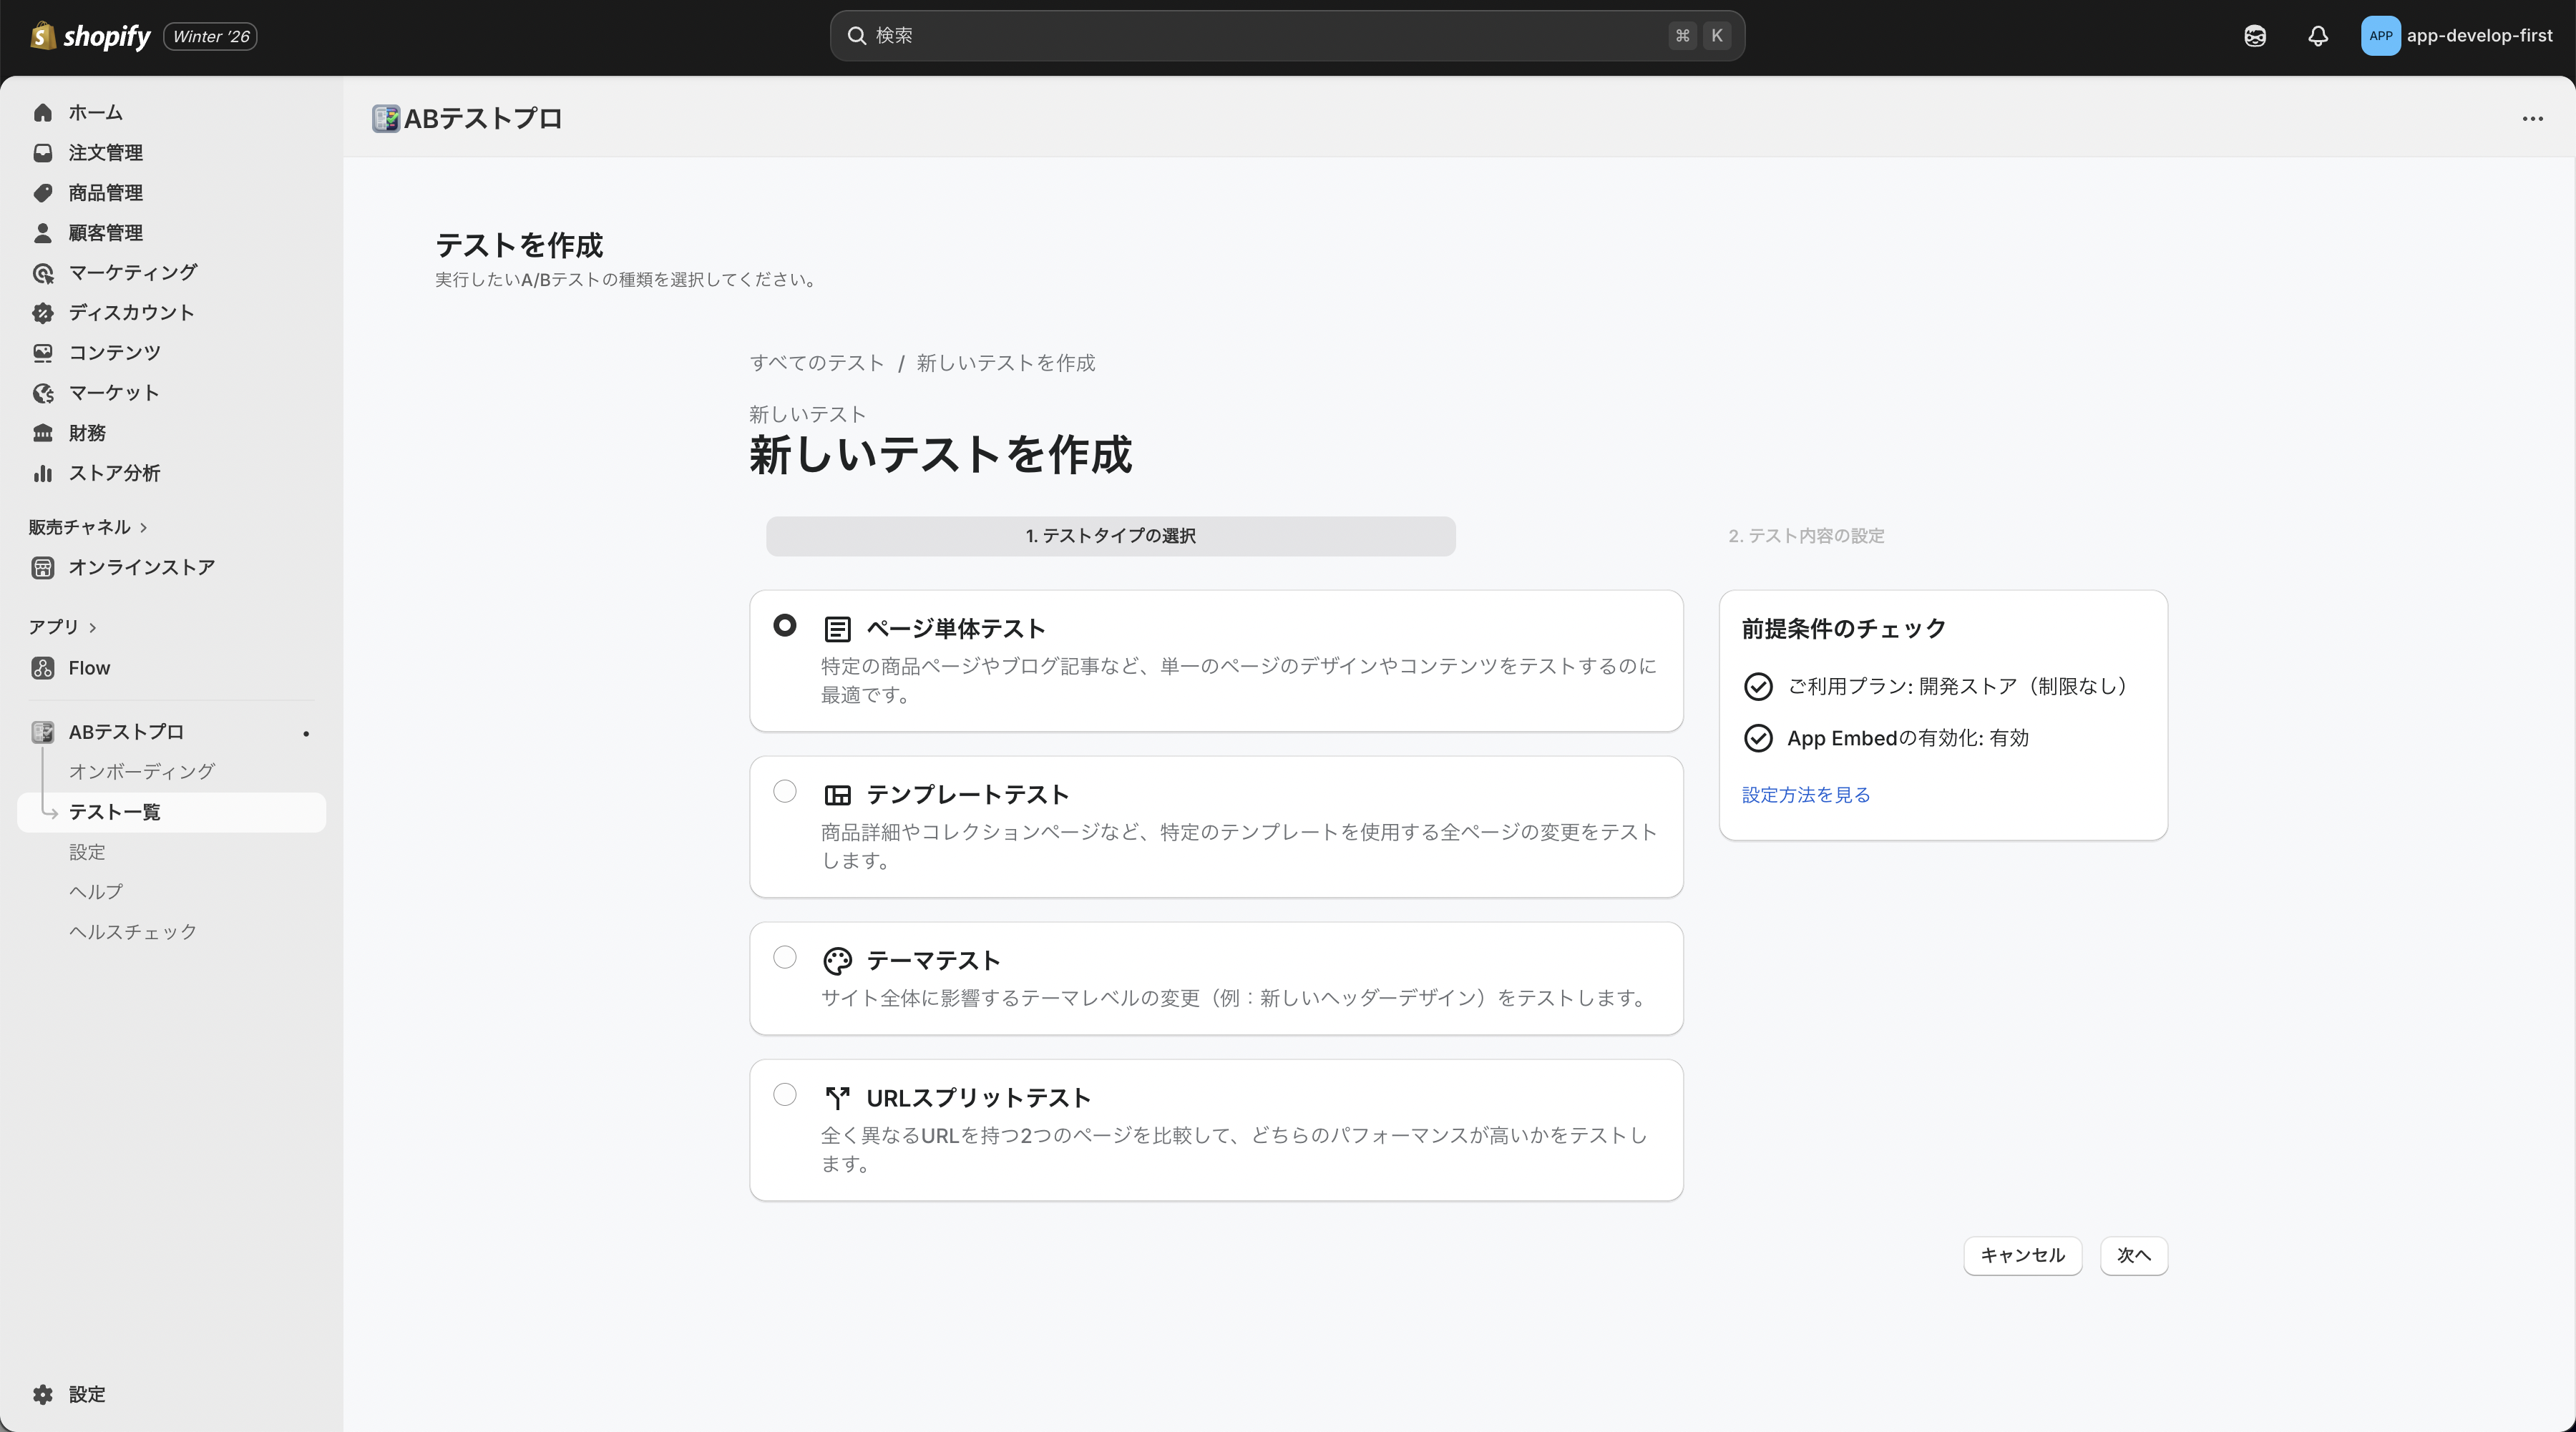Click the ストア分析 bar chart icon
The image size is (2576, 1432).
pos(42,473)
